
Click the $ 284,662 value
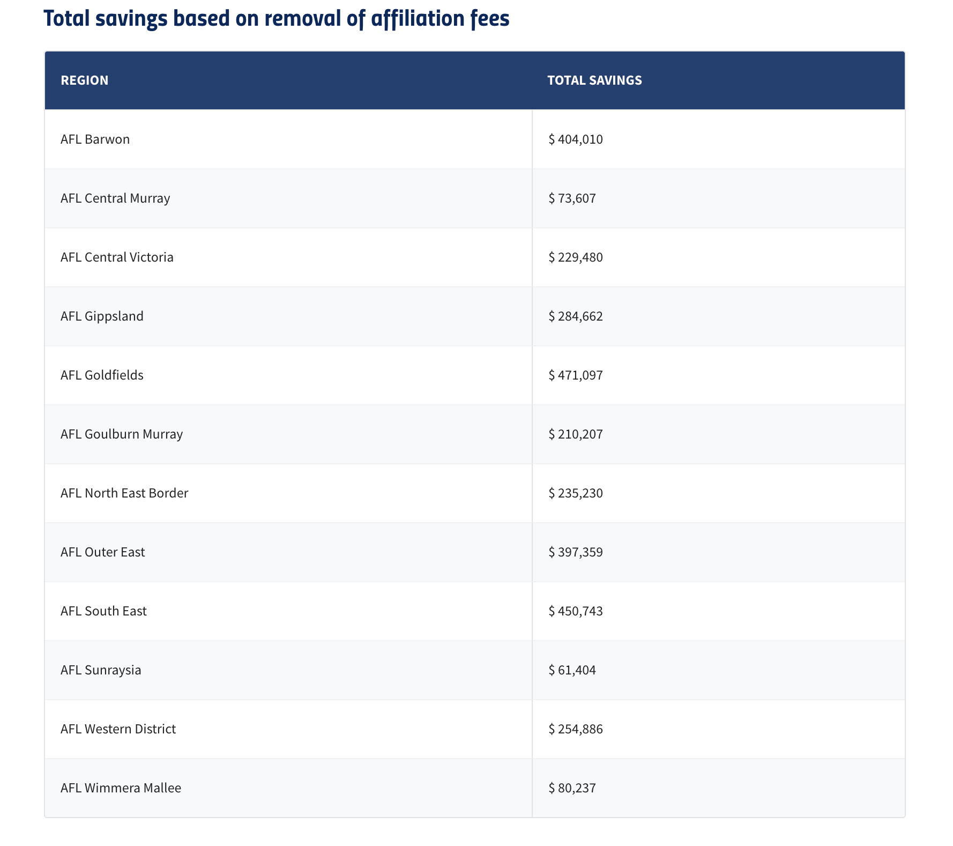(576, 316)
